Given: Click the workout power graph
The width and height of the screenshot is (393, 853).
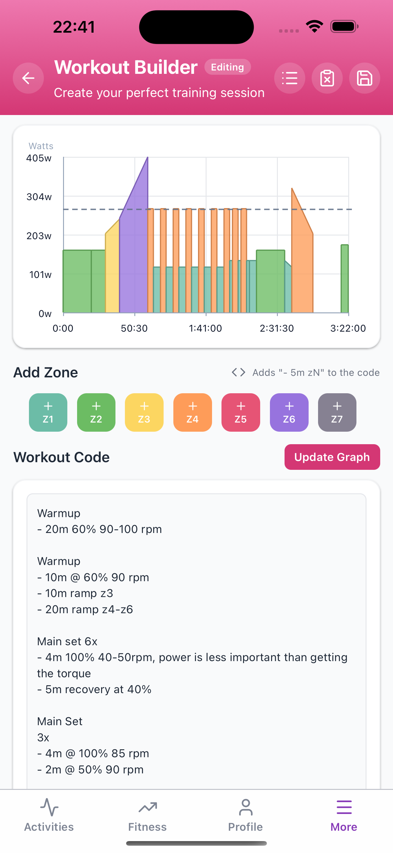Looking at the screenshot, I should pos(196,236).
